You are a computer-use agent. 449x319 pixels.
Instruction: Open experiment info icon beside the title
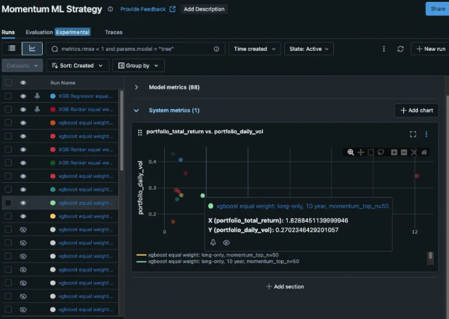point(110,9)
